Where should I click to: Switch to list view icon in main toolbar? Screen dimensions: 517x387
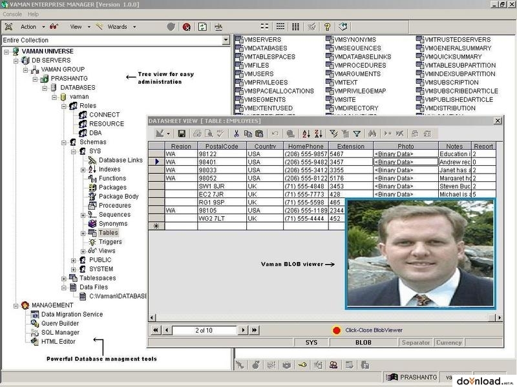[280, 26]
